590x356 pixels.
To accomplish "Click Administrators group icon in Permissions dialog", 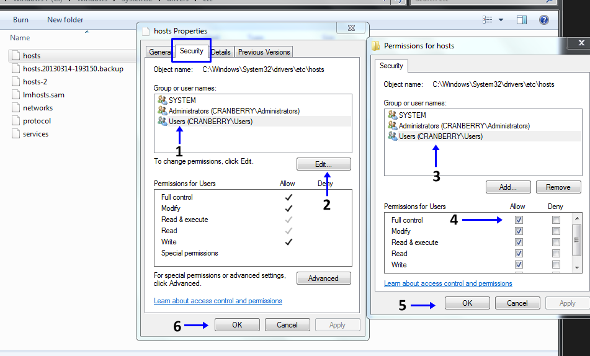I will point(393,125).
